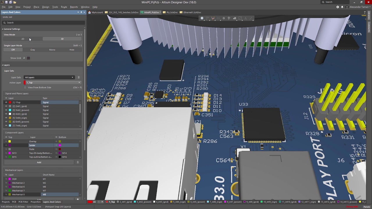Open the Active Layer dropdown showing 1_Top
The width and height of the screenshot is (372, 209).
click(52, 83)
